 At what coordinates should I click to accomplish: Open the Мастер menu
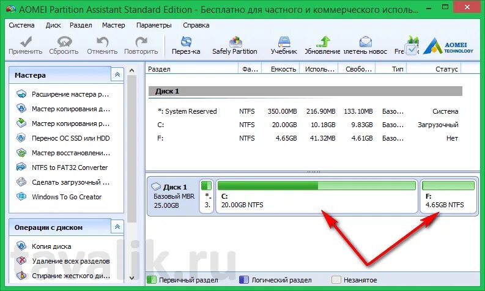pos(114,25)
